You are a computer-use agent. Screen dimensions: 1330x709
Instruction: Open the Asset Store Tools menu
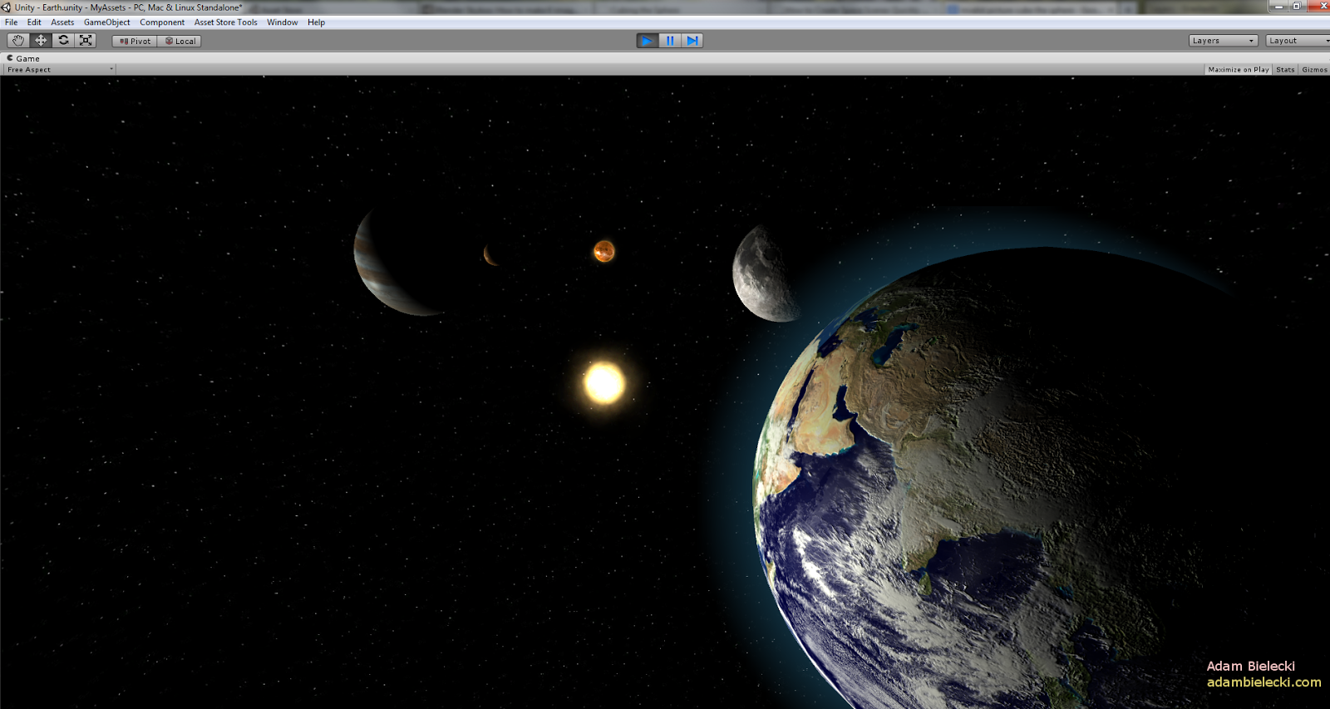(x=226, y=22)
